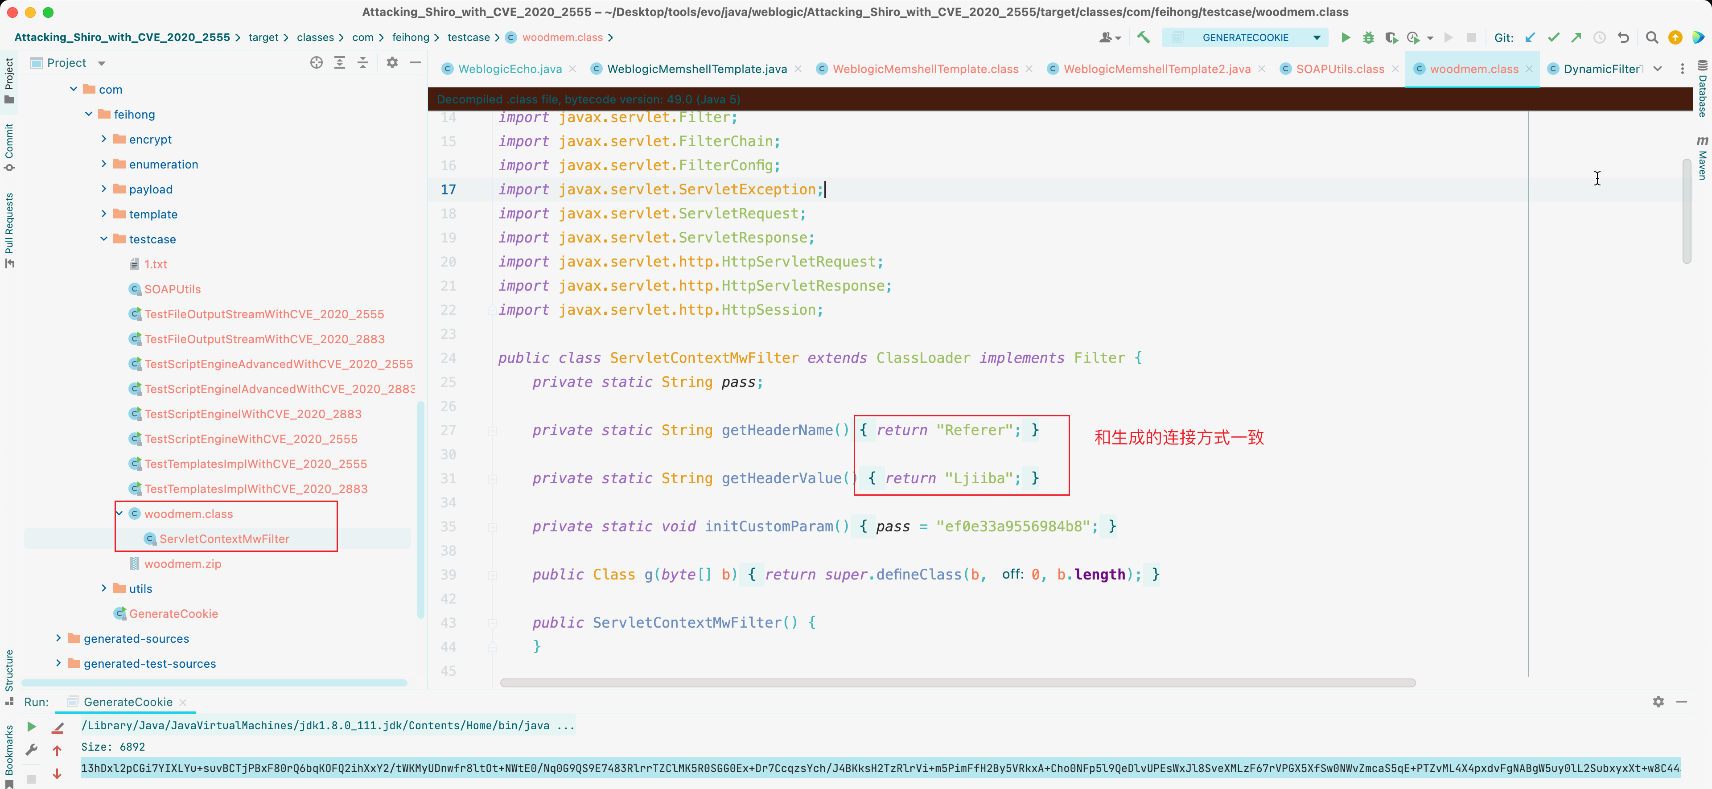Collapse the testcase folder

pos(104,238)
